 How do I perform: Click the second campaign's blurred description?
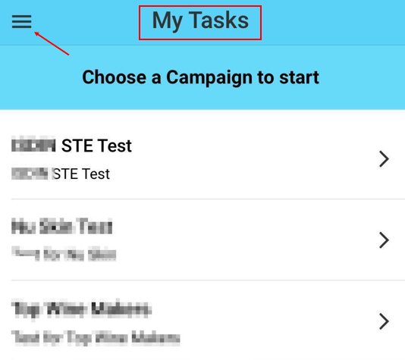coord(64,253)
